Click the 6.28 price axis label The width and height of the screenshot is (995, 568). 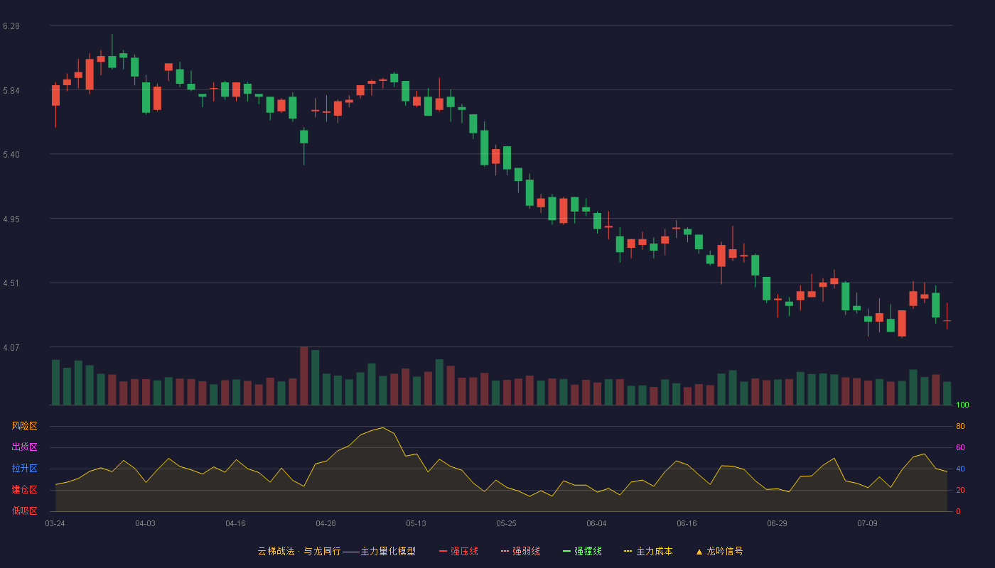[11, 26]
